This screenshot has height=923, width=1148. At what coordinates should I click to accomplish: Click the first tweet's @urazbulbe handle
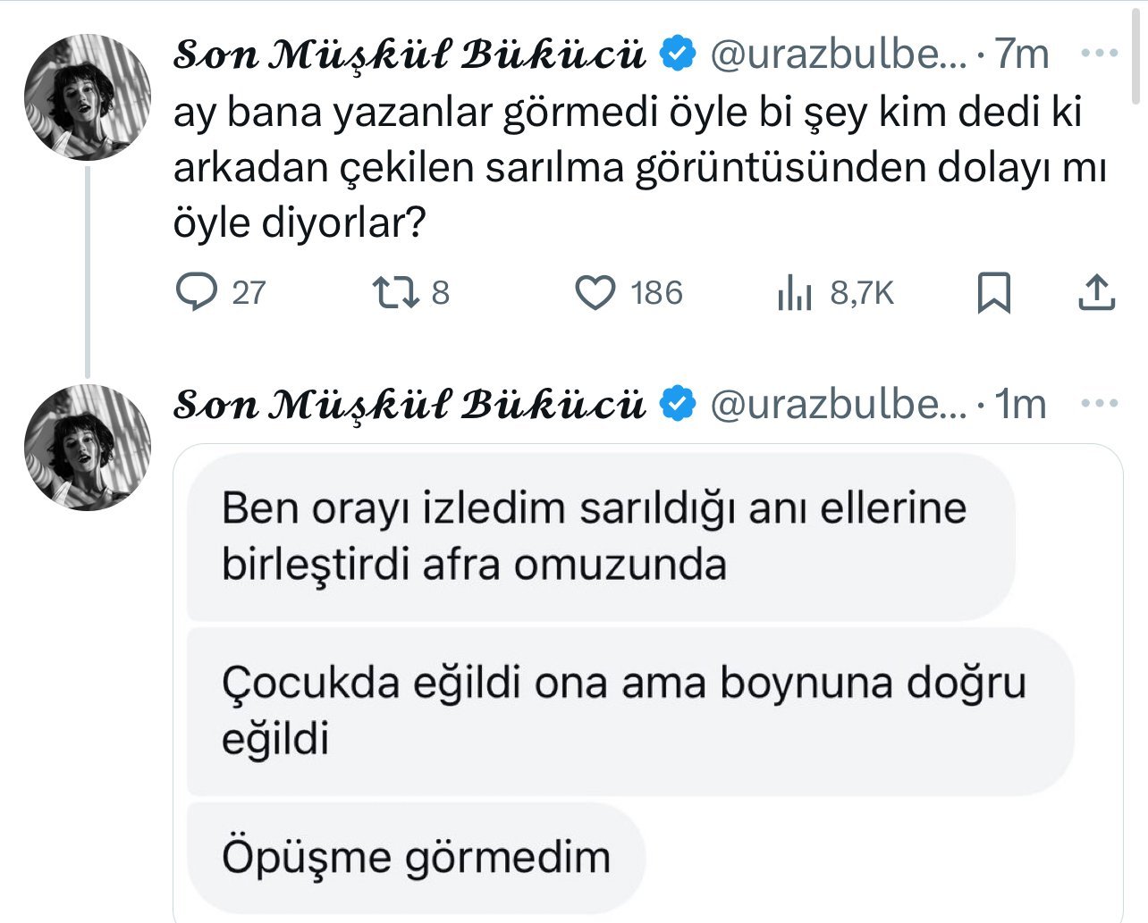[838, 55]
